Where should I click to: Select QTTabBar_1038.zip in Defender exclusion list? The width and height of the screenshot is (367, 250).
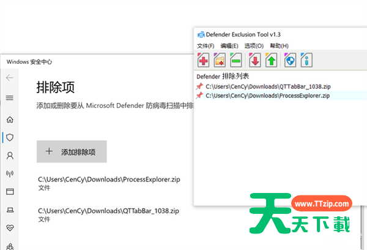(268, 86)
